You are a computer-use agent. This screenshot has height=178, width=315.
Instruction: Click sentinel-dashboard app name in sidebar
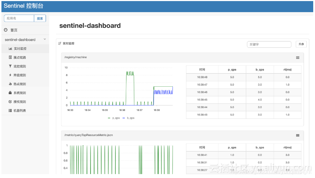click(20, 40)
